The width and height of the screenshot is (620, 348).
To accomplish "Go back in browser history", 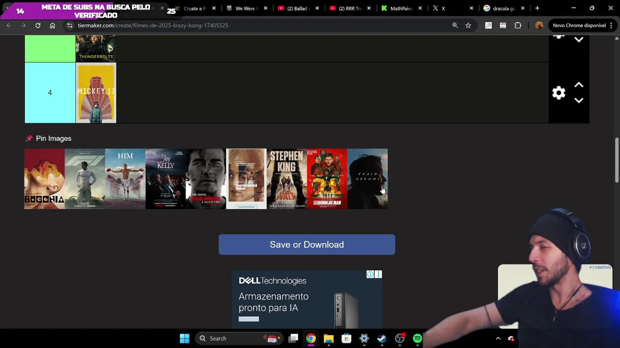I will (x=9, y=26).
